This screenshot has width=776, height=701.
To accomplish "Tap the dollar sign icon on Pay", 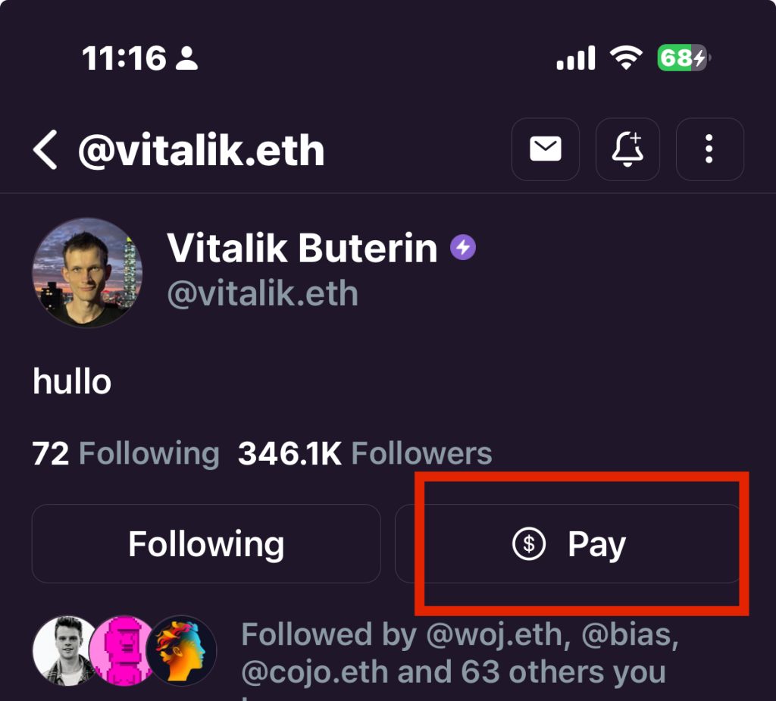I will (x=528, y=543).
